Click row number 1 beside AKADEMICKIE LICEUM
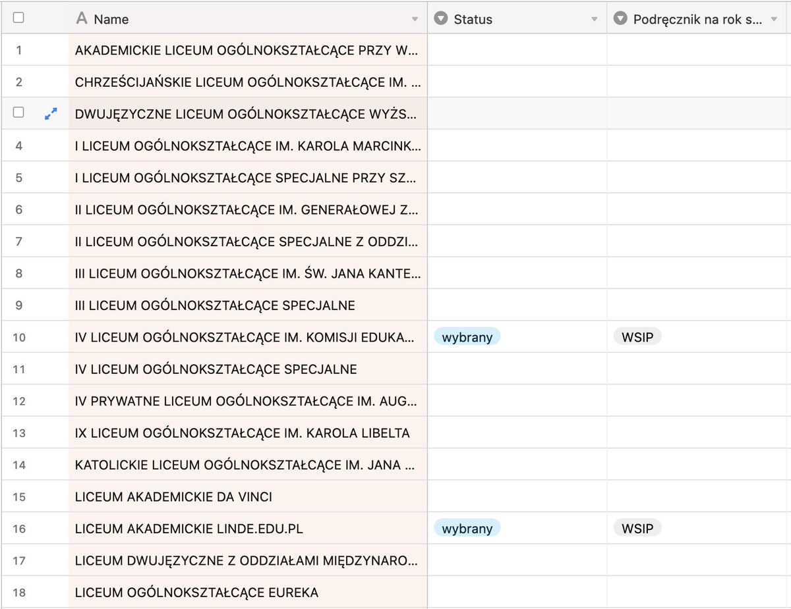The width and height of the screenshot is (791, 609). click(x=18, y=50)
